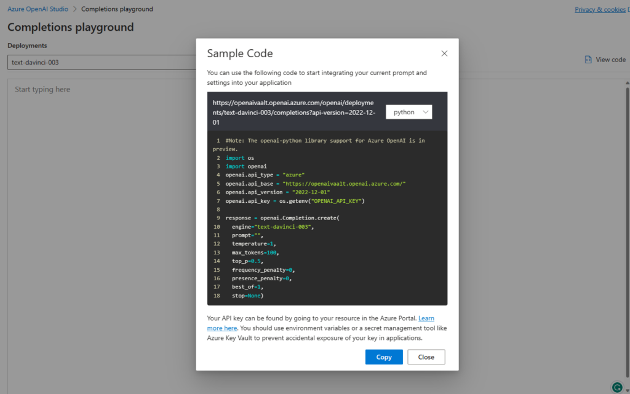Screen dimensions: 630x394
Task: Click the openai.api_key code line
Action: (295, 201)
